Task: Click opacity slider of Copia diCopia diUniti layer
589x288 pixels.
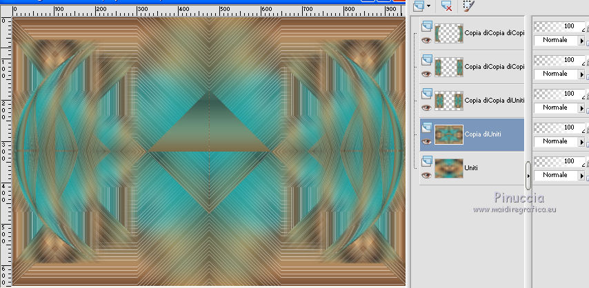Action: pos(559,94)
